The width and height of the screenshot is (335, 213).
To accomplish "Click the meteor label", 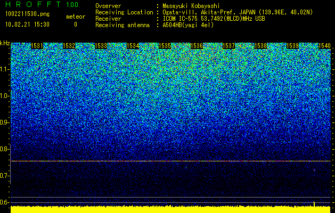I will click(76, 17).
